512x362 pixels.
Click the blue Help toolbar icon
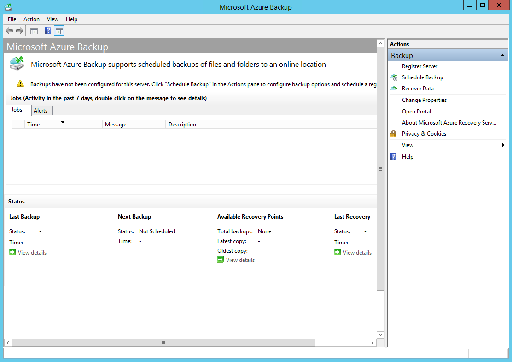tap(48, 31)
